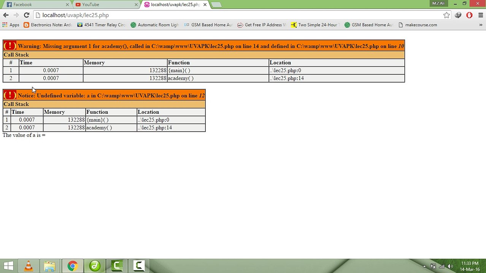486x273 pixels.
Task: Open the green Camtasia taskbar icon
Action: coord(117,266)
